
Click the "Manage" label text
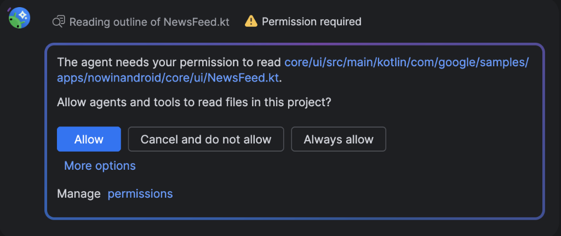pyautogui.click(x=79, y=193)
